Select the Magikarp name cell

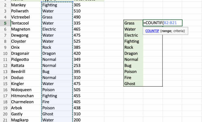tap(25, 120)
